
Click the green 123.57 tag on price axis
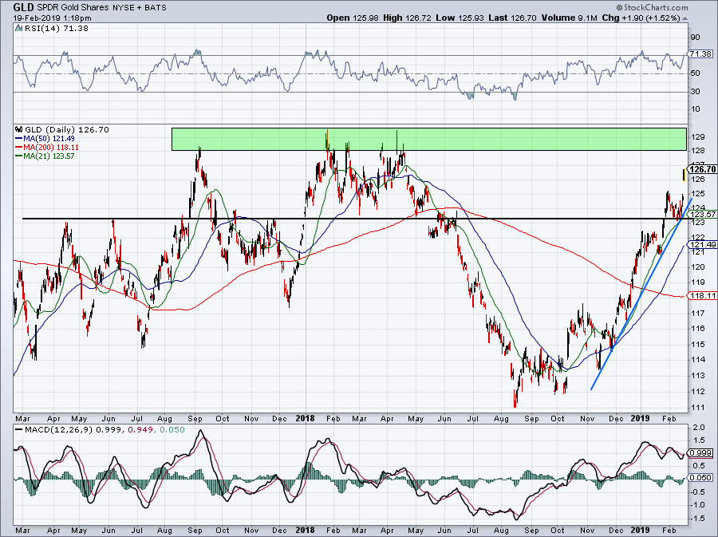click(703, 215)
